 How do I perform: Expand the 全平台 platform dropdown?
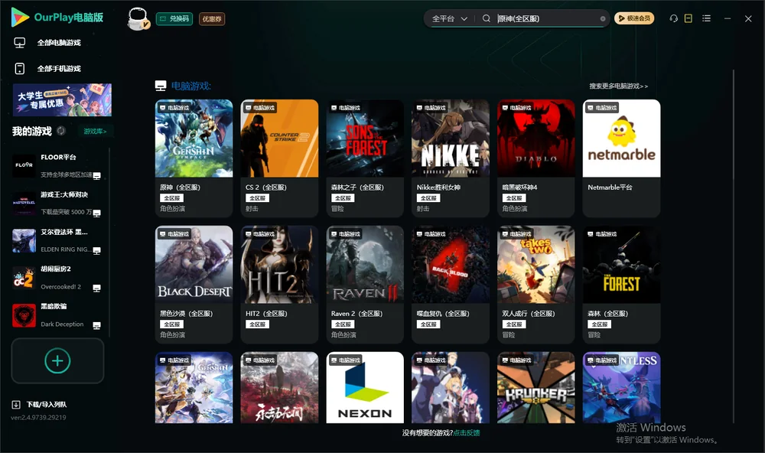tap(449, 18)
